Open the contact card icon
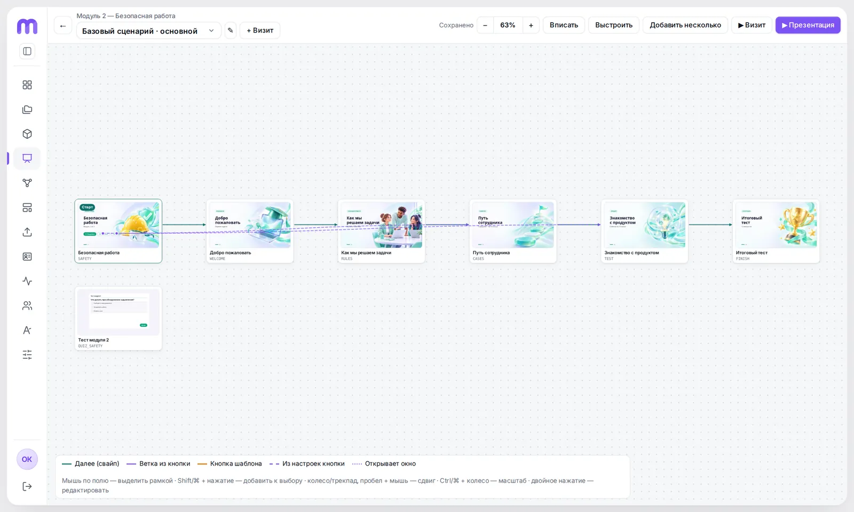 pyautogui.click(x=27, y=257)
